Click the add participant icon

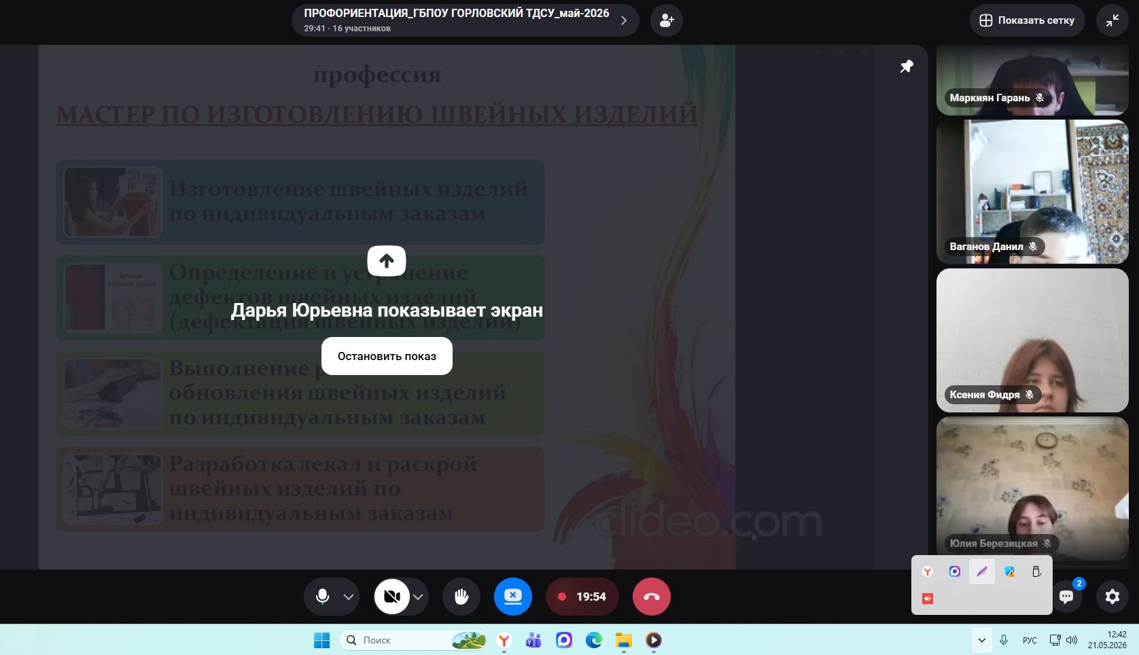coord(666,20)
